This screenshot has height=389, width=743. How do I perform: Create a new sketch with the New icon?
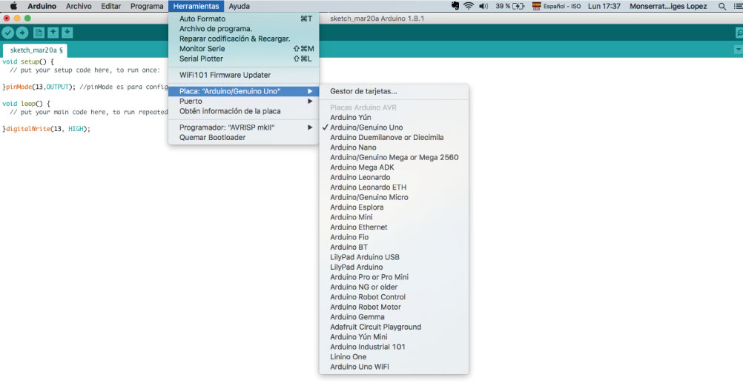coord(39,33)
